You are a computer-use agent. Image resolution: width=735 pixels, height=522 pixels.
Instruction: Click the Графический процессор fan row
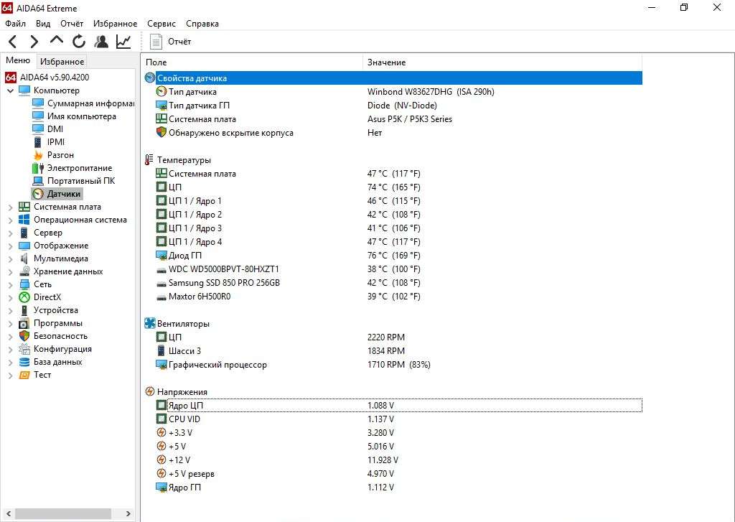pos(398,365)
